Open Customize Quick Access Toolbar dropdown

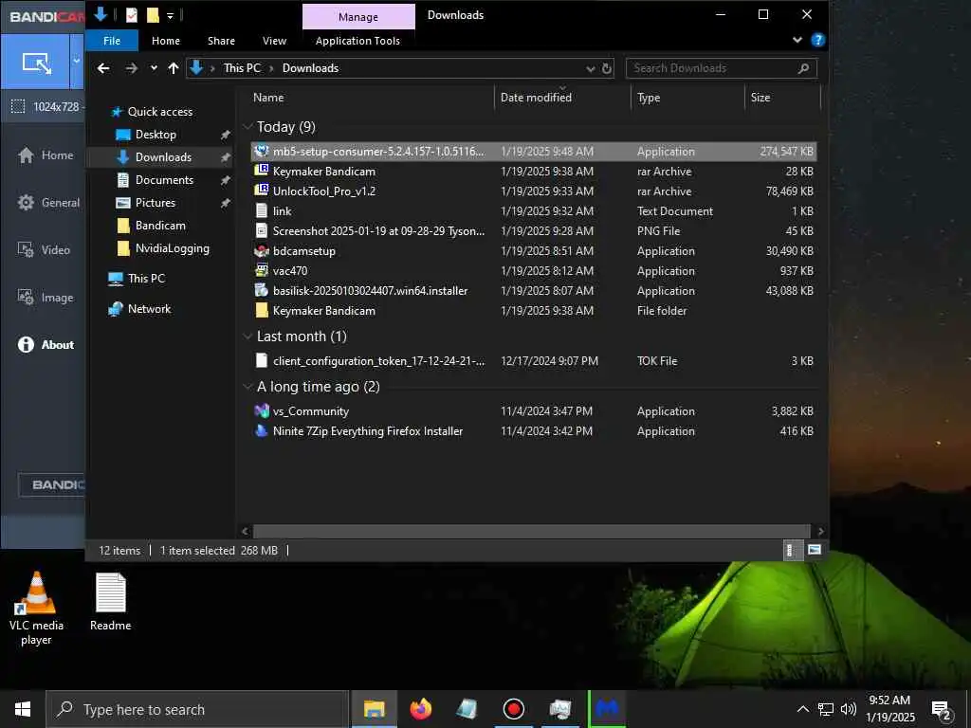(171, 15)
